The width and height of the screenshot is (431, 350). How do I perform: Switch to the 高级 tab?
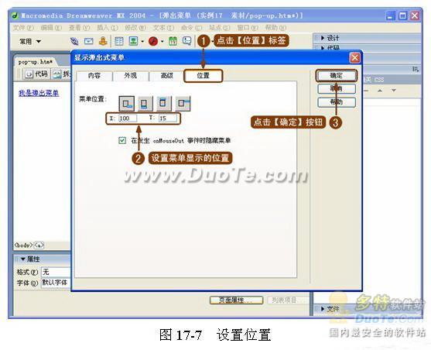coord(166,76)
